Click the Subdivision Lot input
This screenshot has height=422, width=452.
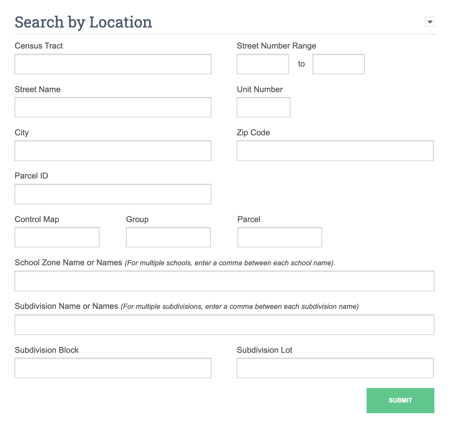pos(335,368)
